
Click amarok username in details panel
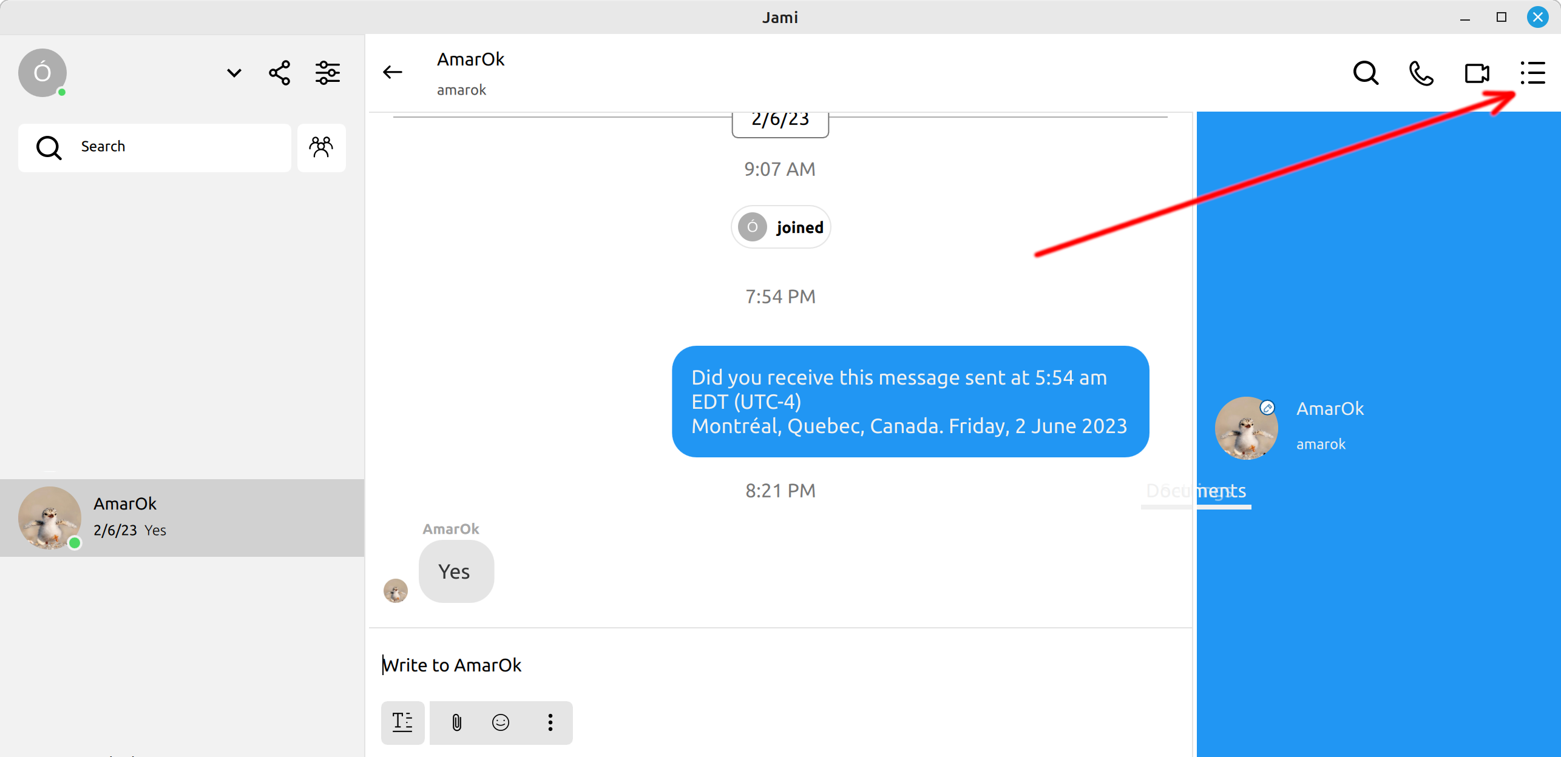click(1321, 444)
